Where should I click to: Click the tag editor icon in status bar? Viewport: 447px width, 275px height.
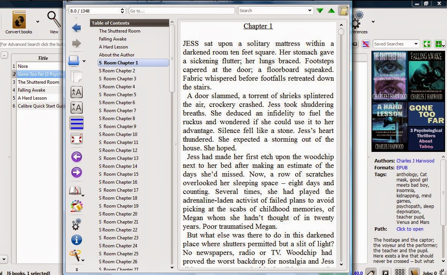(x=370, y=272)
